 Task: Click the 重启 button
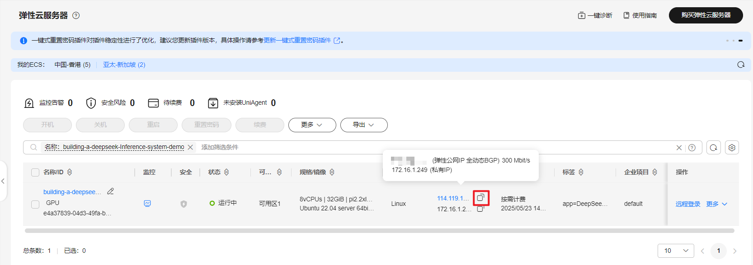[x=153, y=125]
